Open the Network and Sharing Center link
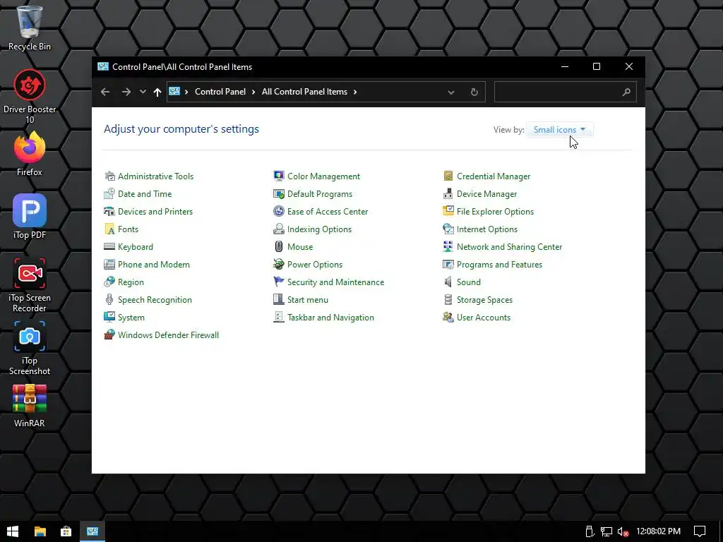Image resolution: width=723 pixels, height=542 pixels. click(x=510, y=246)
